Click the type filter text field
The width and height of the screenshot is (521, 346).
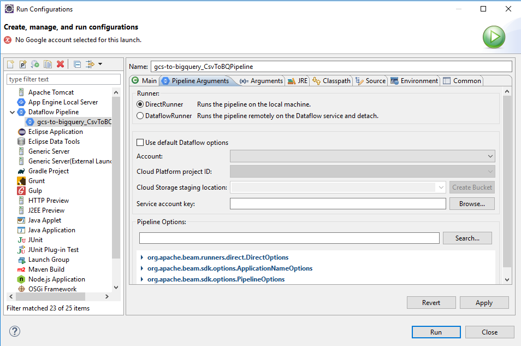tap(63, 79)
